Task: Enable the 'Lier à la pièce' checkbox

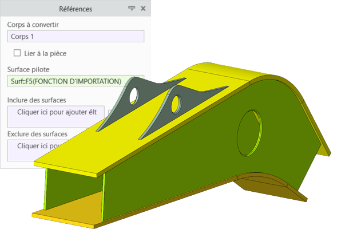Action: click(17, 53)
